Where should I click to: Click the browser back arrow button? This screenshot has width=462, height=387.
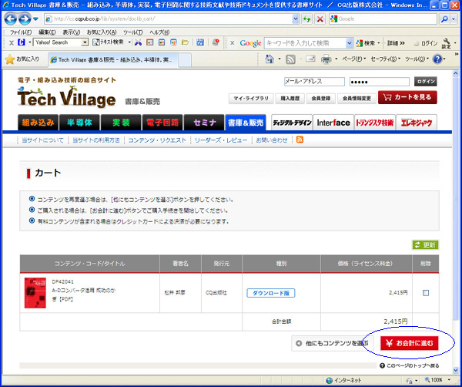click(12, 18)
